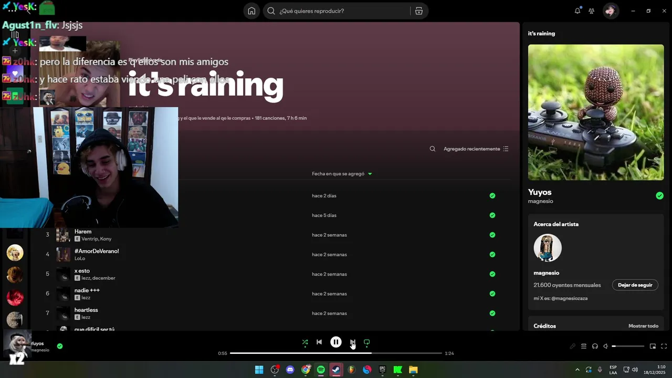The width and height of the screenshot is (672, 378).
Task: Seek in the song progress bar
Action: 336,353
